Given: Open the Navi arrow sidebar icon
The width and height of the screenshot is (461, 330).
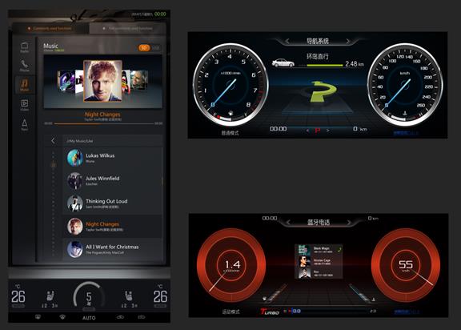Looking at the screenshot, I should (x=24, y=124).
